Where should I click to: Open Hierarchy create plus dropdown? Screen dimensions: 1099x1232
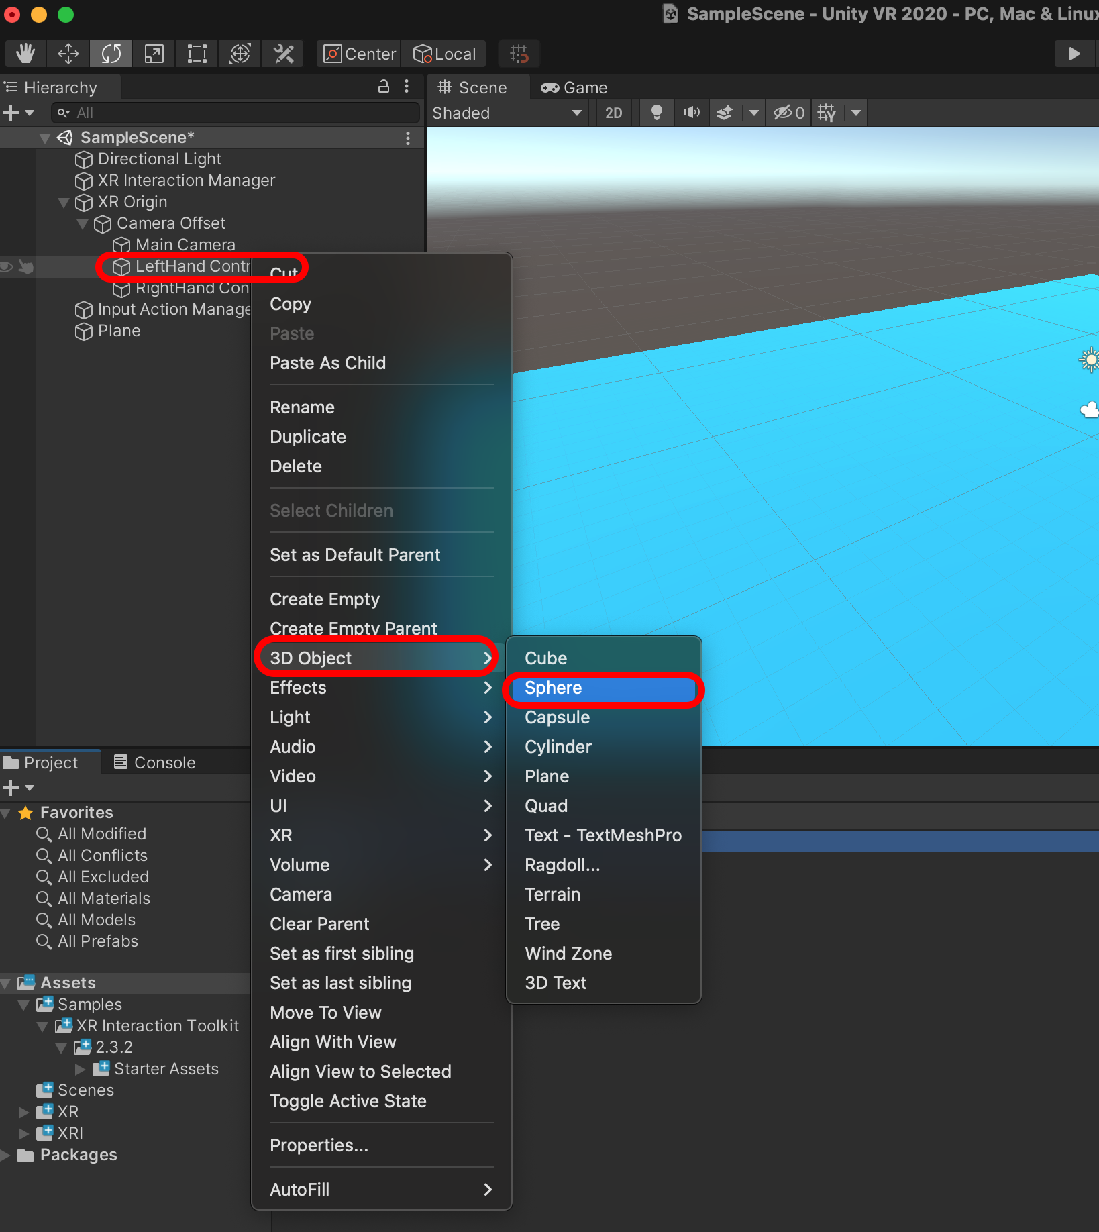click(18, 113)
